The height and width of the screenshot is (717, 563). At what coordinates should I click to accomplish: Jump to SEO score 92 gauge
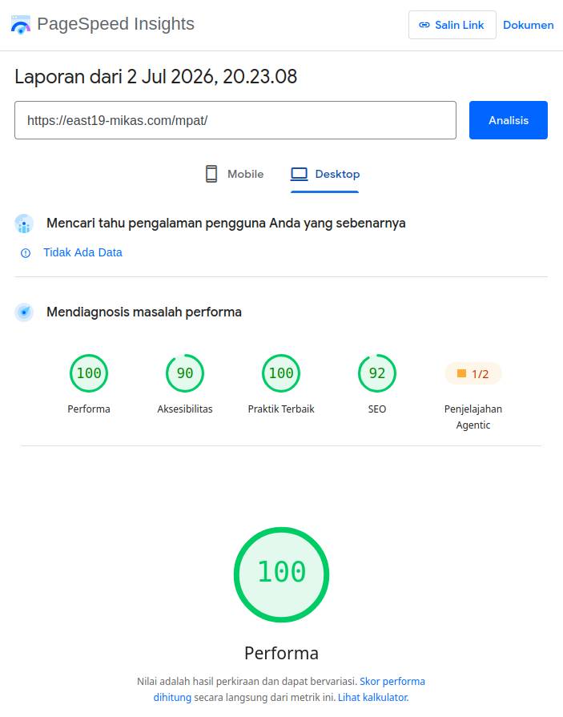coord(377,373)
